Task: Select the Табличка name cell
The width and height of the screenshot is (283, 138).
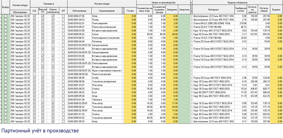Action: click(107, 100)
